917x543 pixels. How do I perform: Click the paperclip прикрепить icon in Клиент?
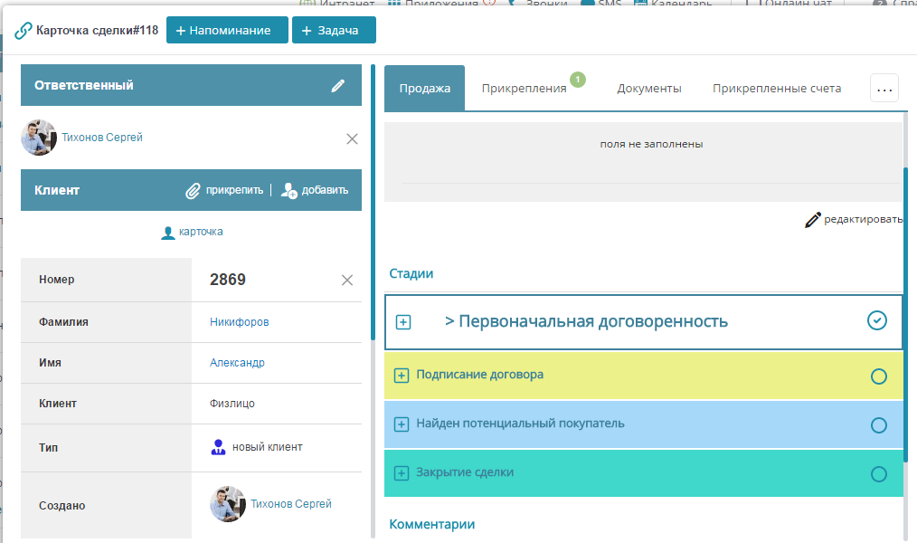[x=193, y=191]
